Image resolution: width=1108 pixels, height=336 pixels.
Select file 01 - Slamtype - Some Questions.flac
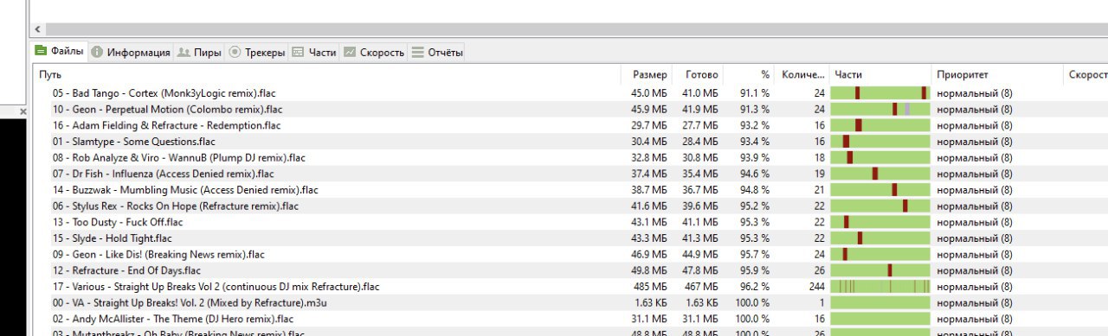coord(133,141)
